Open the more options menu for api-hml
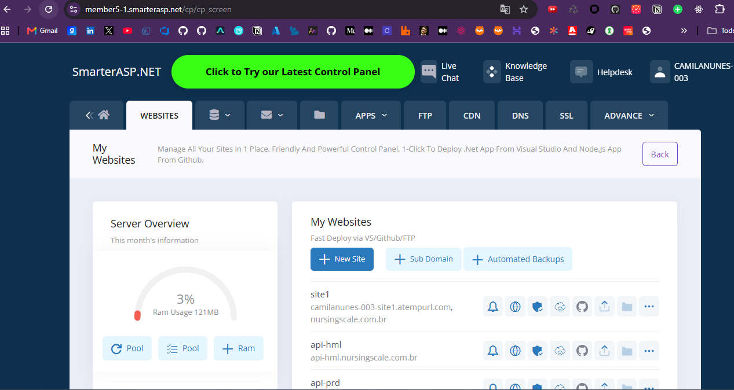 (649, 351)
